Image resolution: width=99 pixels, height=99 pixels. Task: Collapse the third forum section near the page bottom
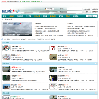[96, 93]
